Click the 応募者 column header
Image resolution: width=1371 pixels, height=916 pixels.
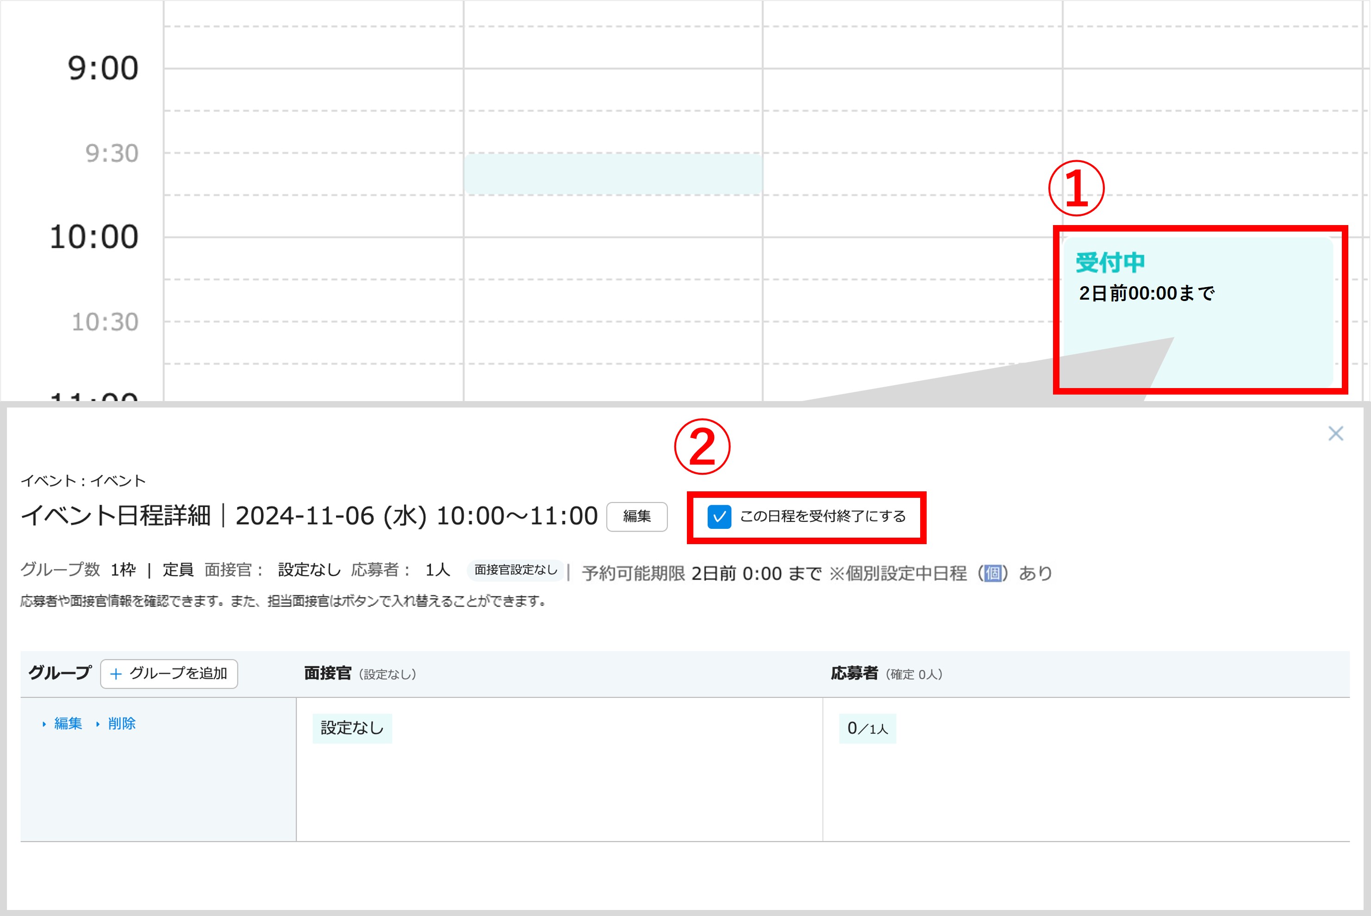point(854,673)
